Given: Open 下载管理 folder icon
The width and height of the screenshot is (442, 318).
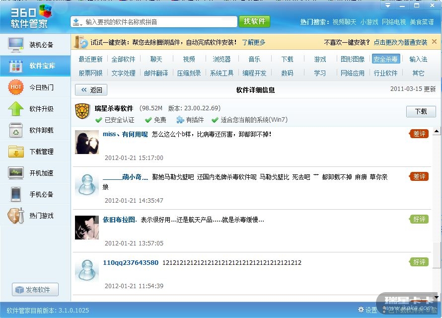Looking at the screenshot, I should click(16, 152).
